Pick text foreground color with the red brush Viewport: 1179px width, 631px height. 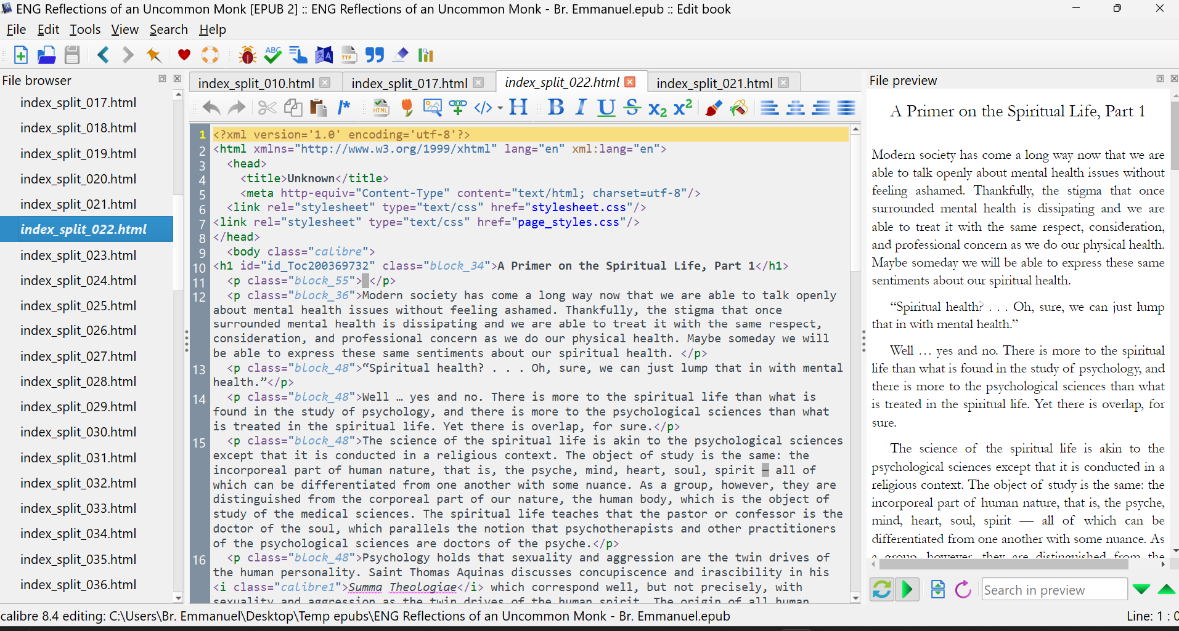(x=713, y=108)
